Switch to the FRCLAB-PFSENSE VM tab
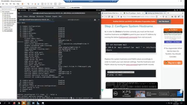This screenshot has height=105, width=187. click(32, 8)
